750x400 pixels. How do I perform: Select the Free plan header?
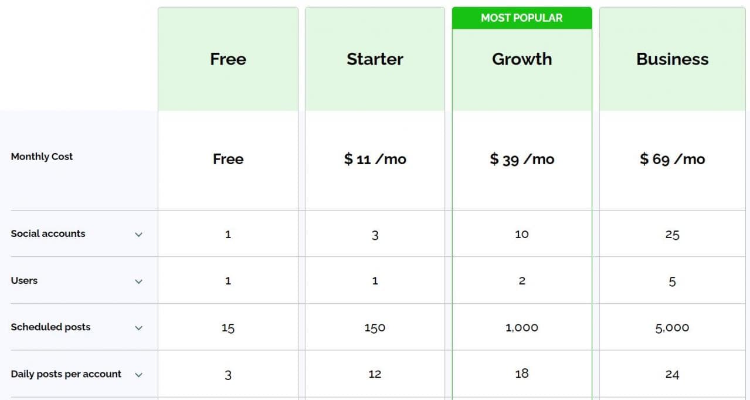tap(228, 59)
